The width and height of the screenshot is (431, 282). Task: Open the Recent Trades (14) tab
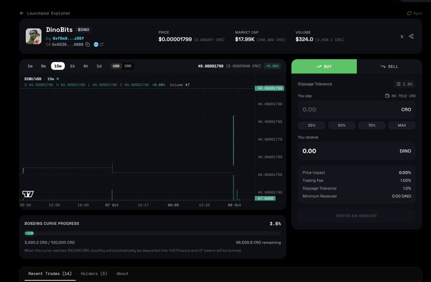(49, 274)
